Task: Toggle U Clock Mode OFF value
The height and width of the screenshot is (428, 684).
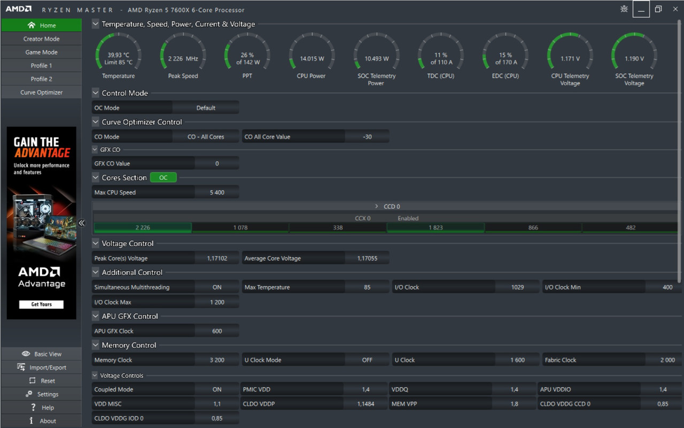Action: 367,360
